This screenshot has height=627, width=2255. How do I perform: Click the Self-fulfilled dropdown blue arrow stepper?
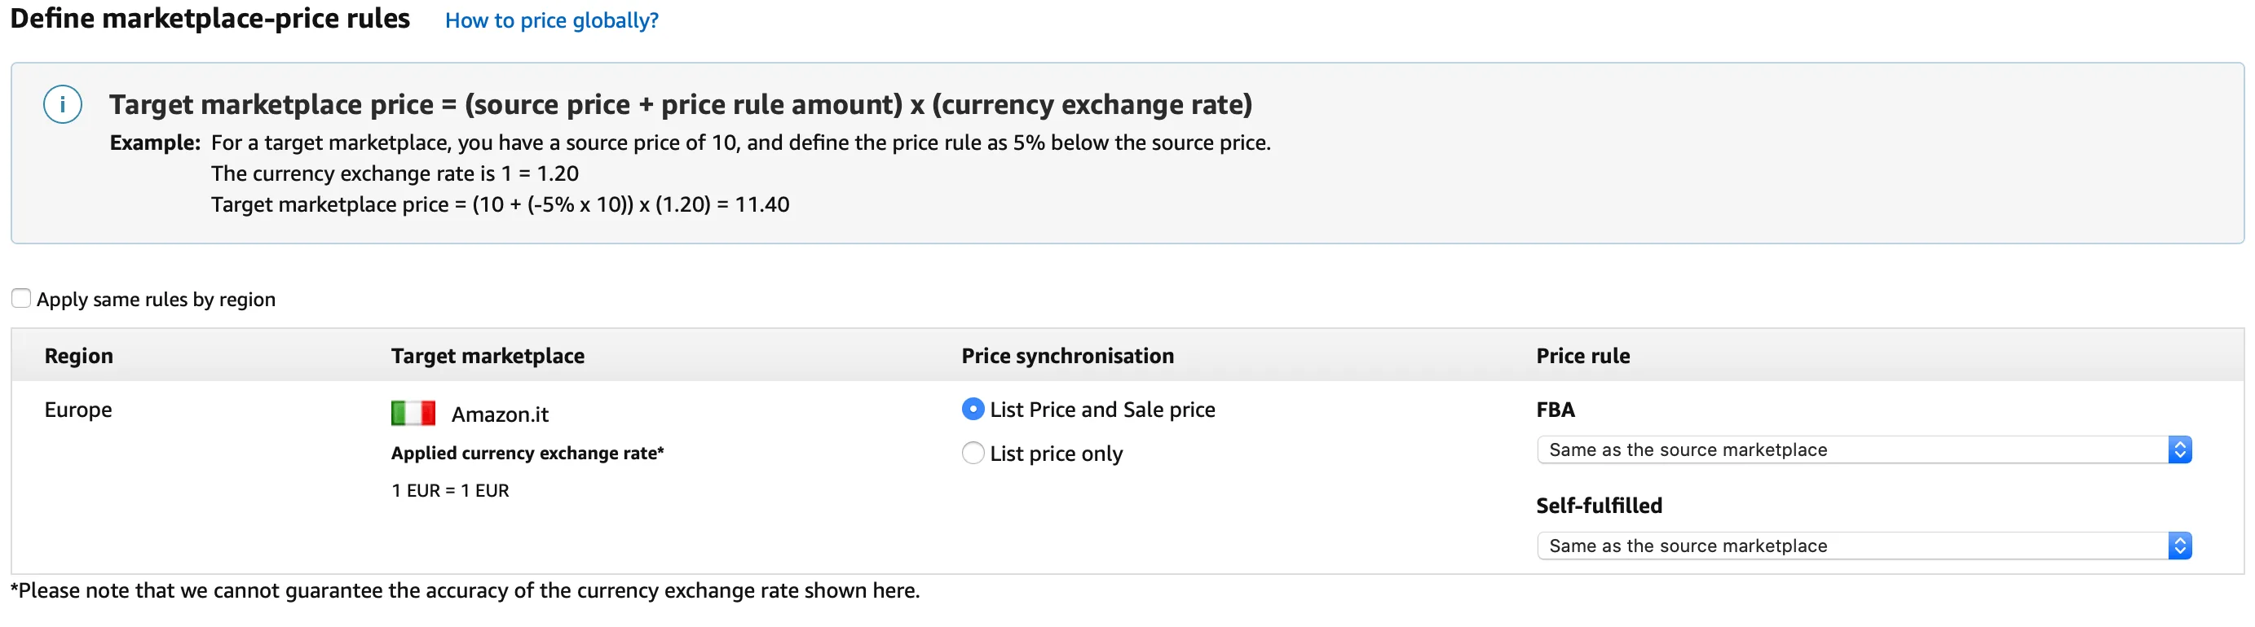pos(2180,546)
